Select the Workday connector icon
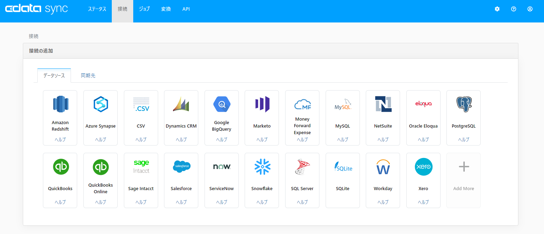The image size is (544, 234). coord(383,167)
